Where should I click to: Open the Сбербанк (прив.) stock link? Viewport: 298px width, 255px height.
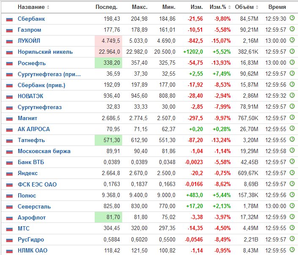41,85
